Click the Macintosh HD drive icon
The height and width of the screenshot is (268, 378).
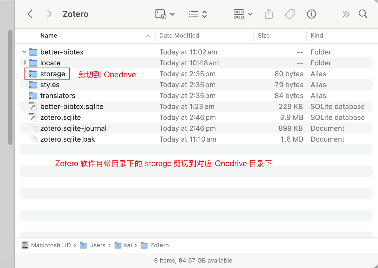pyautogui.click(x=25, y=245)
